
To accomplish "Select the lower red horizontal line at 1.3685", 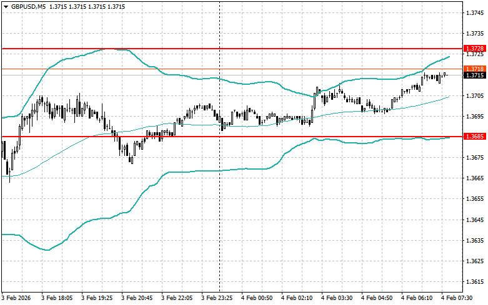I will [x=232, y=137].
